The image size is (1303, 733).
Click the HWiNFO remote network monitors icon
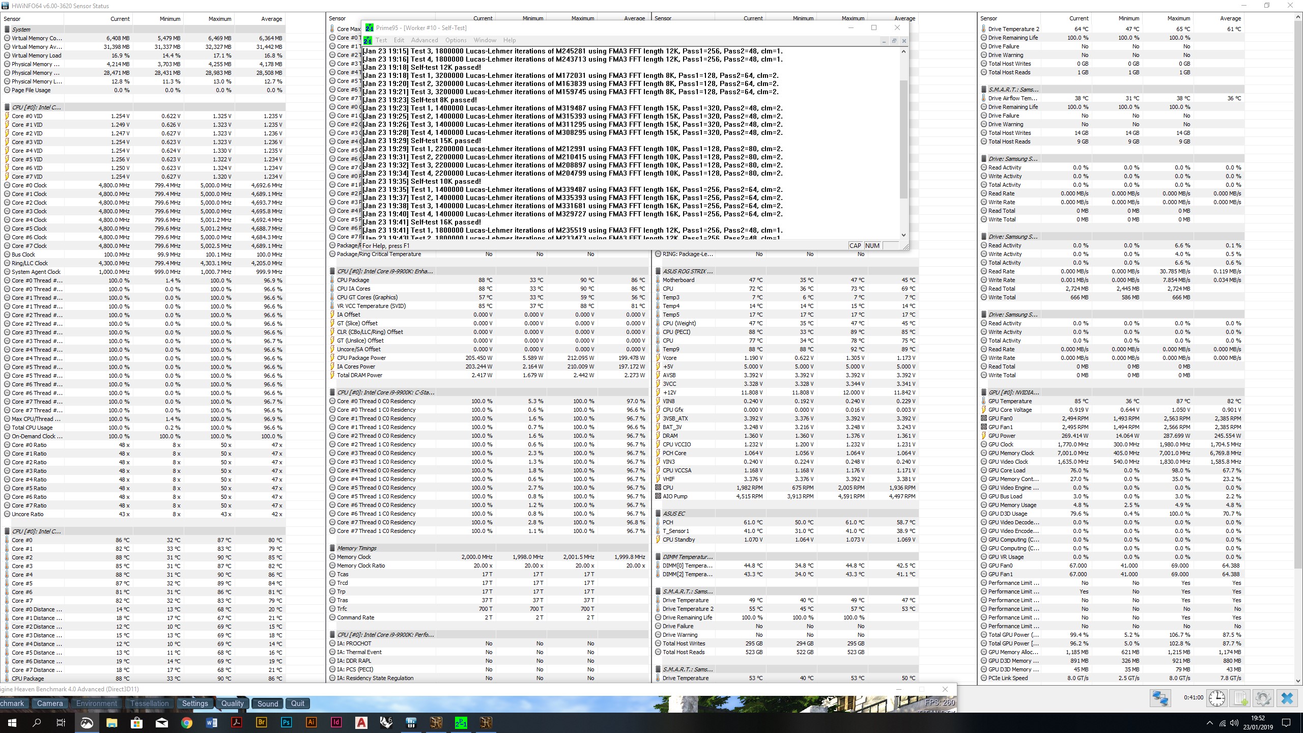click(1160, 698)
